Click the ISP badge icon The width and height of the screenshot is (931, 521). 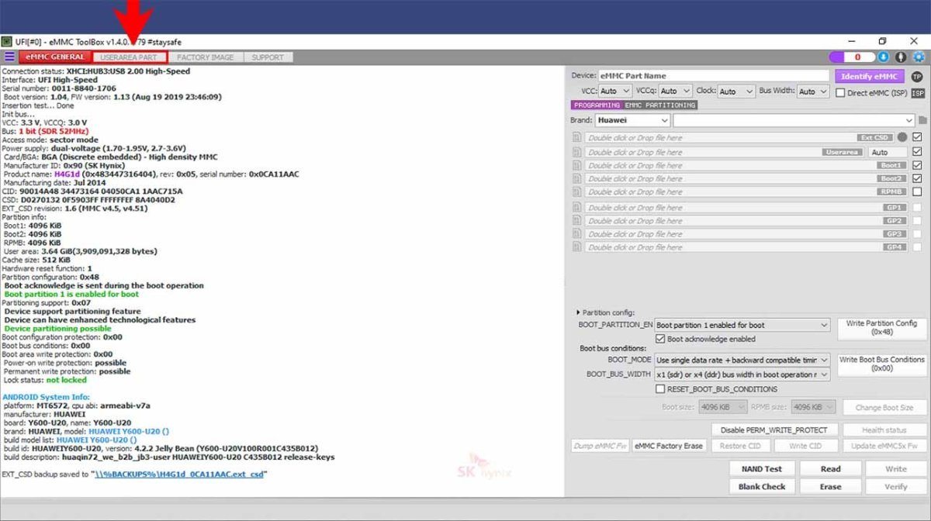pos(918,92)
